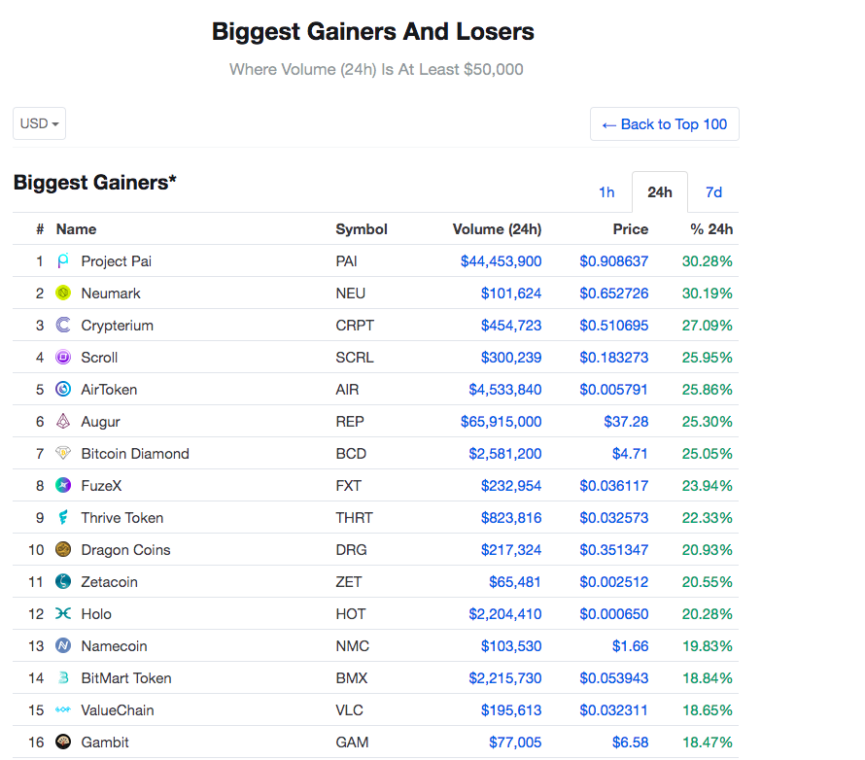Viewport: 865px width, 760px height.
Task: Click the Zetacoin logo icon
Action: (63, 581)
